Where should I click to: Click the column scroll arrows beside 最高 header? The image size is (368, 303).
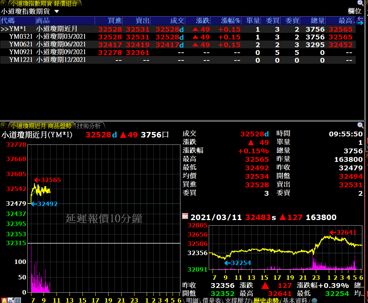360,20
